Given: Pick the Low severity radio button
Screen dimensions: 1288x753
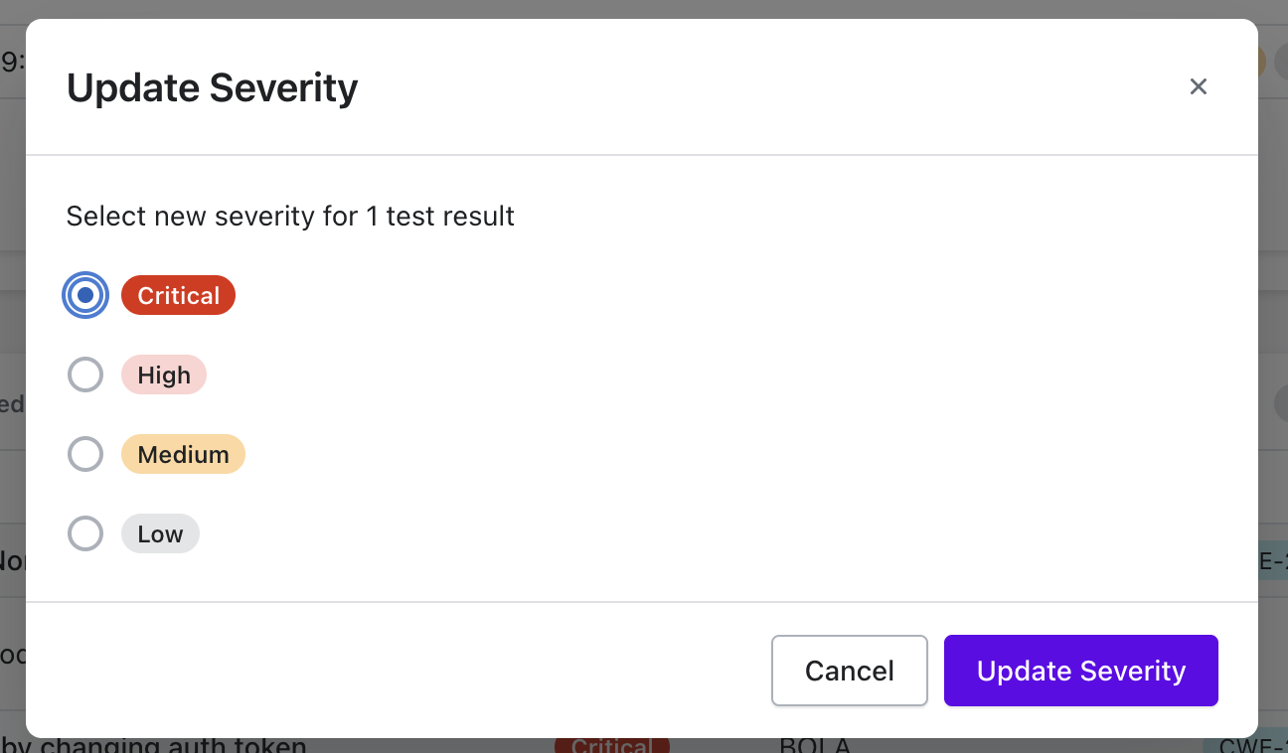Looking at the screenshot, I should tap(85, 533).
